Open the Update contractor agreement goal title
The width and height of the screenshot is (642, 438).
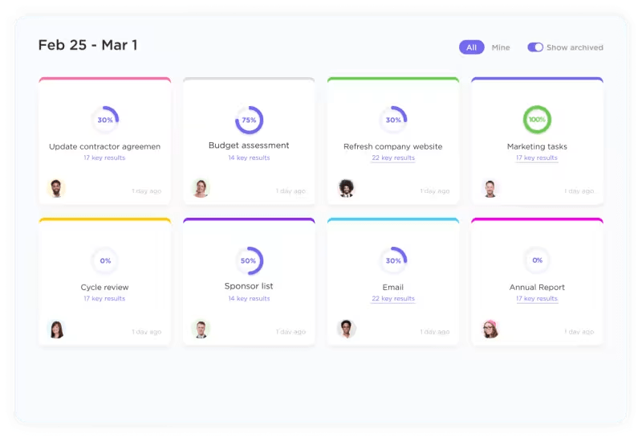[105, 146]
